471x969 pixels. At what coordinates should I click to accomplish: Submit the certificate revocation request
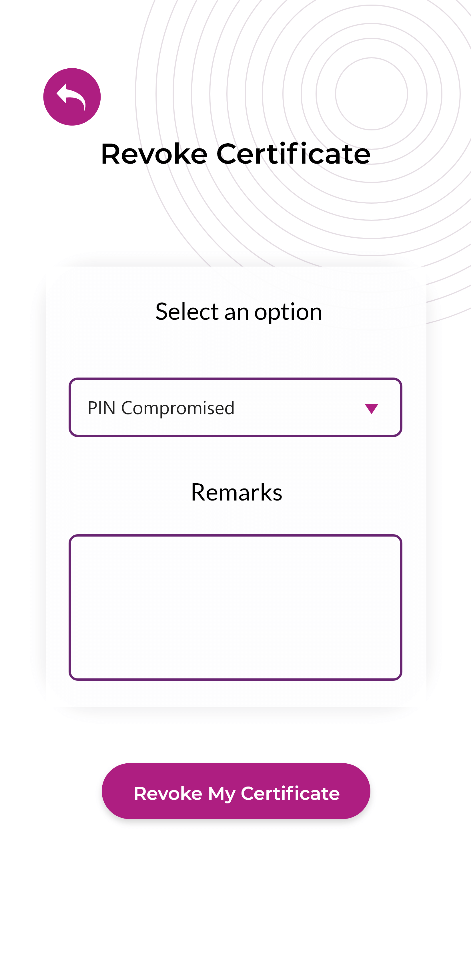click(x=236, y=791)
